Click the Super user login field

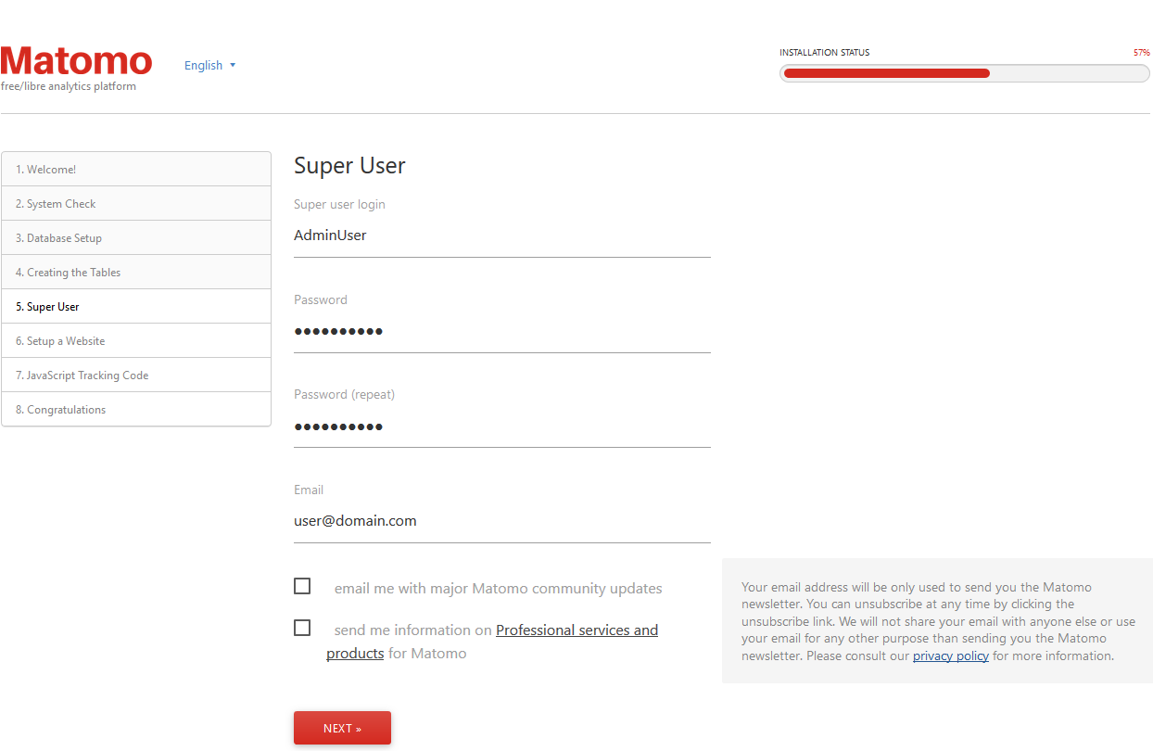pyautogui.click(x=501, y=235)
